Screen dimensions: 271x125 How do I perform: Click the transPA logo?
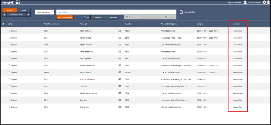point(7,2)
